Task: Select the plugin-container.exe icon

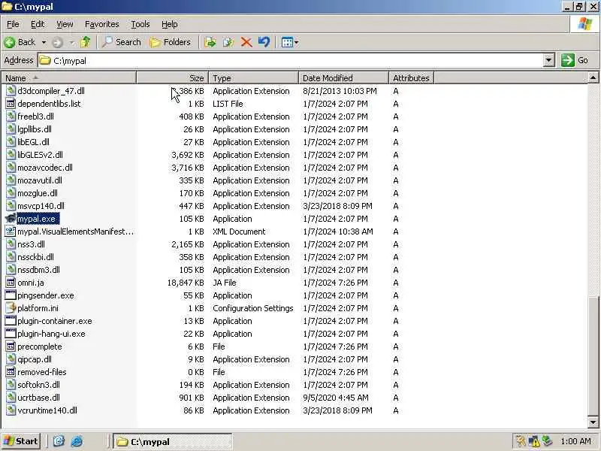Action: [11, 321]
